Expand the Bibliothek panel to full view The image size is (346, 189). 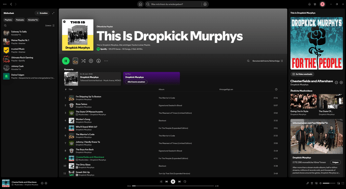point(53,13)
